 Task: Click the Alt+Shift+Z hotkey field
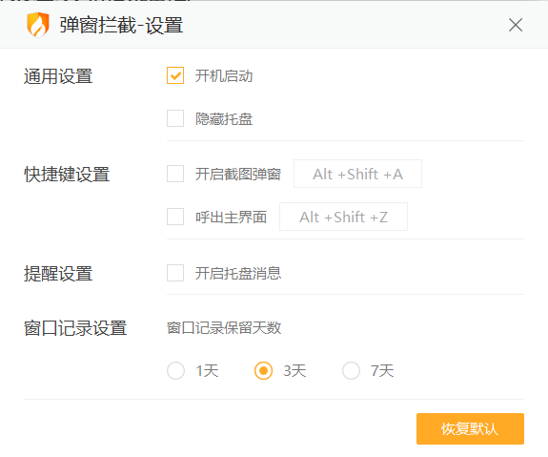pos(343,217)
